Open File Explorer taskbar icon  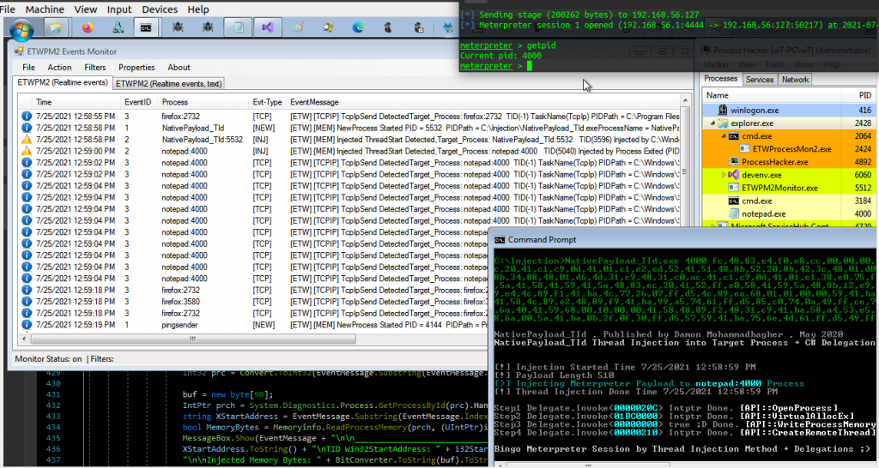[56, 28]
